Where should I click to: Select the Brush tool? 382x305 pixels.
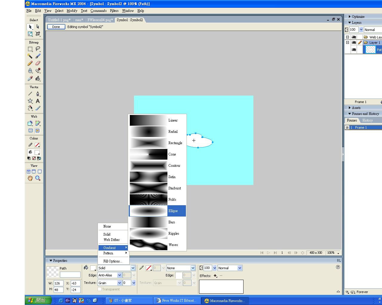38,56
